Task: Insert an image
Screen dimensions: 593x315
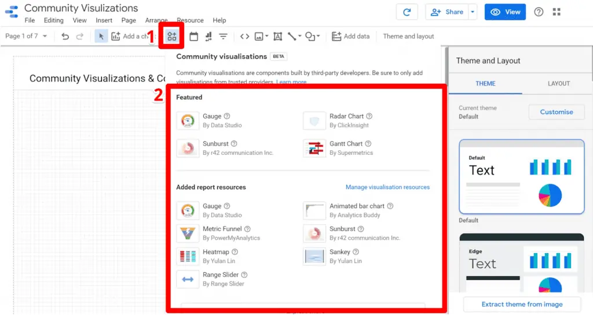Action: click(259, 36)
